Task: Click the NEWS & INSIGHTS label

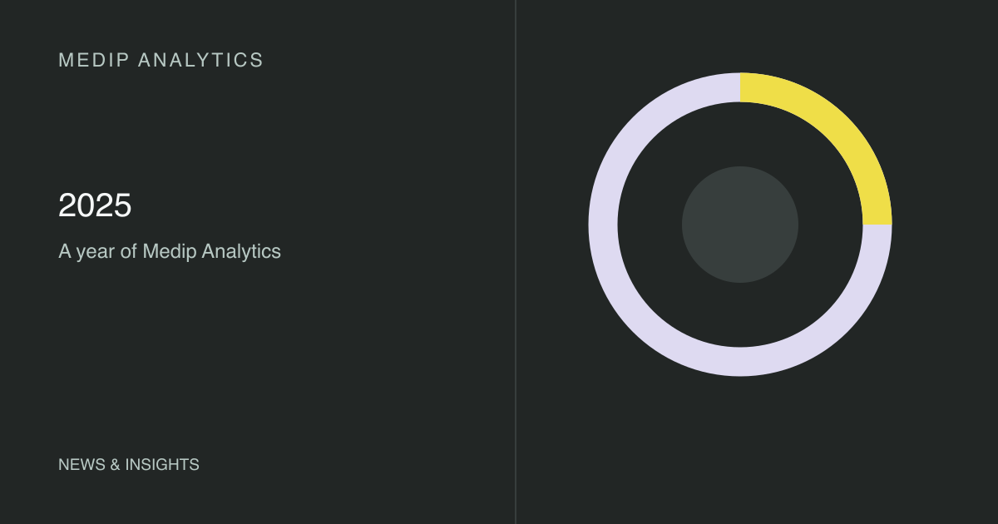Action: (x=129, y=465)
